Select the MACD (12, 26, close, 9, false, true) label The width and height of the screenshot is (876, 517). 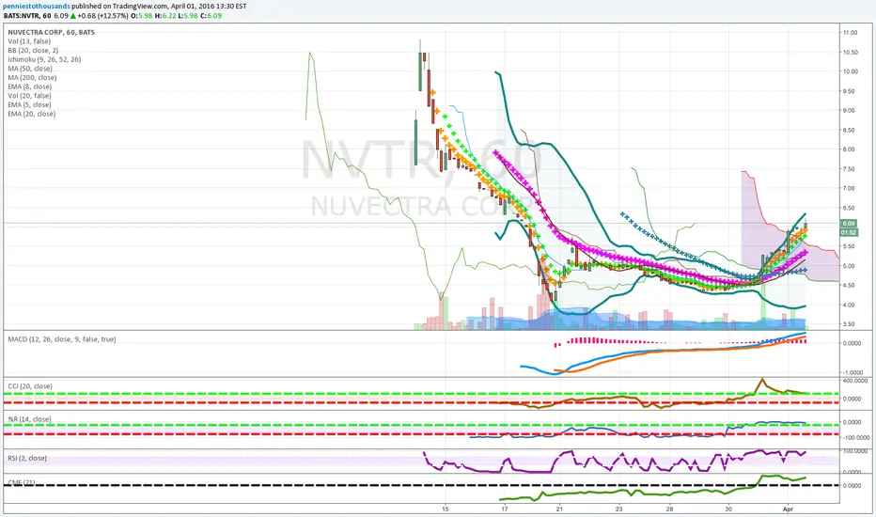[62, 339]
